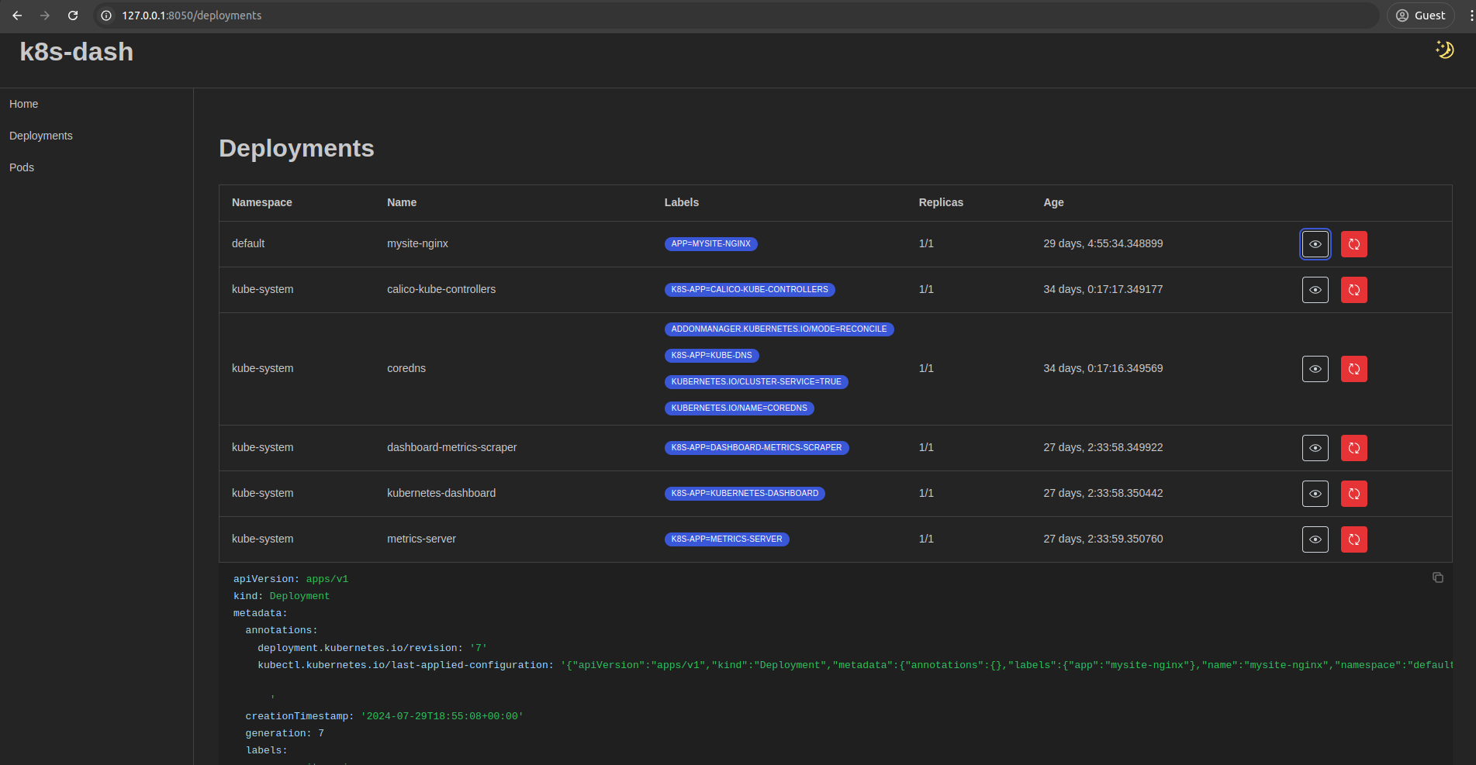The width and height of the screenshot is (1476, 765).
Task: Click the K8S-APP=KUBERNETES-DASHBOARD badge
Action: point(745,493)
